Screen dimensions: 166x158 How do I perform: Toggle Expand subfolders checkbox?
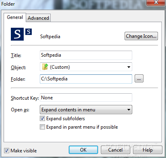(x=42, y=119)
